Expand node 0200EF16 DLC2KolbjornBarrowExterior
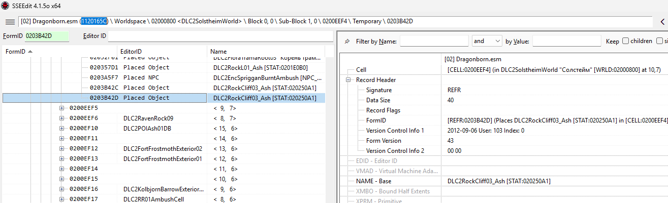The width and height of the screenshot is (668, 203). [62, 189]
